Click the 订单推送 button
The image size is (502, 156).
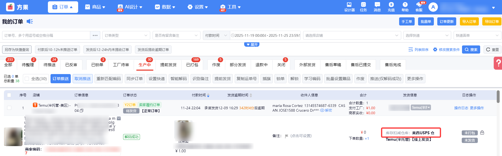pos(61,79)
